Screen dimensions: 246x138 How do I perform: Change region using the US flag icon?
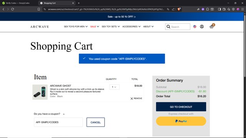(x=195, y=26)
